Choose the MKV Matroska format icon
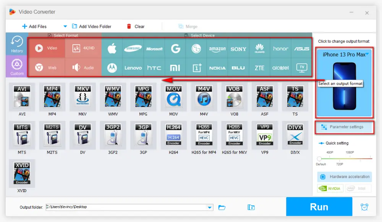This screenshot has height=222, width=382. [83, 97]
